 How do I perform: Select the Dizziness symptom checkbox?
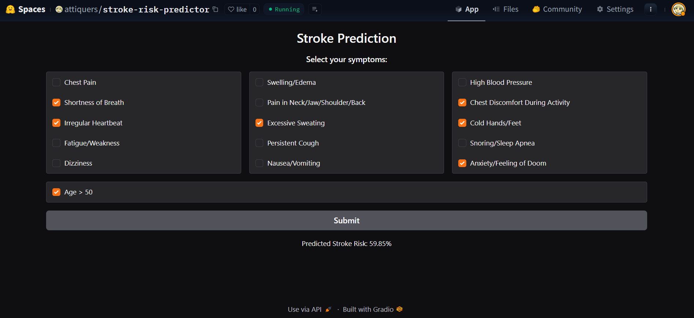[56, 163]
